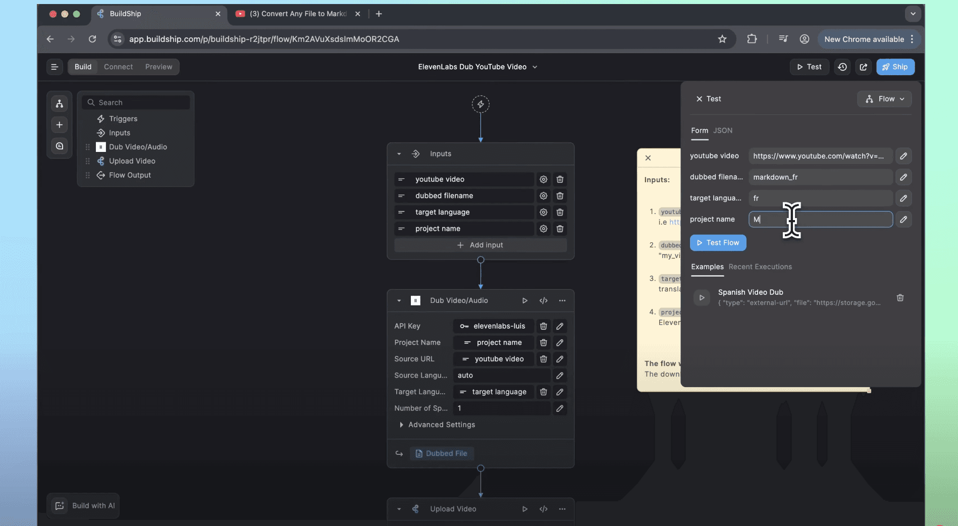Edit the Source URL field
958x526 pixels.
560,359
